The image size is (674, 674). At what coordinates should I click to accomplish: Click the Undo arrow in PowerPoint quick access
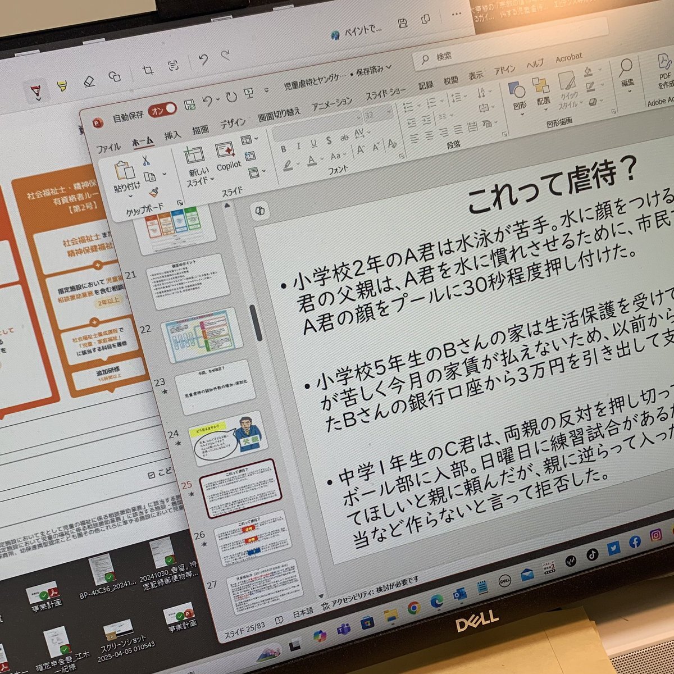[207, 101]
